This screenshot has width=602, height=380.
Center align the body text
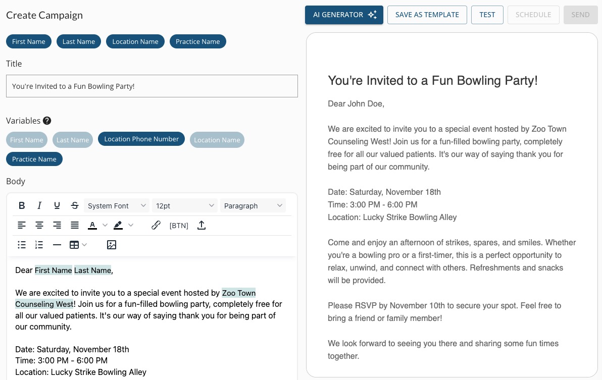39,225
